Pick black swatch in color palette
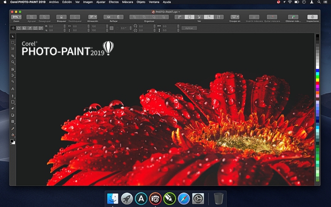The width and height of the screenshot is (331, 207). click(x=317, y=36)
